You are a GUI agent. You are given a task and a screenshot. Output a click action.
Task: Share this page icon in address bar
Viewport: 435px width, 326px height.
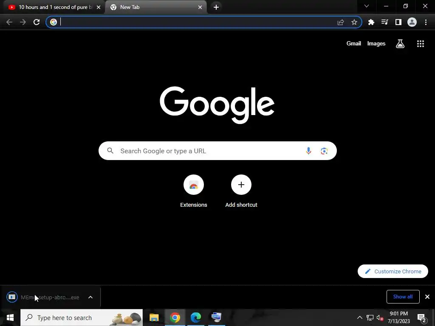pos(341,22)
